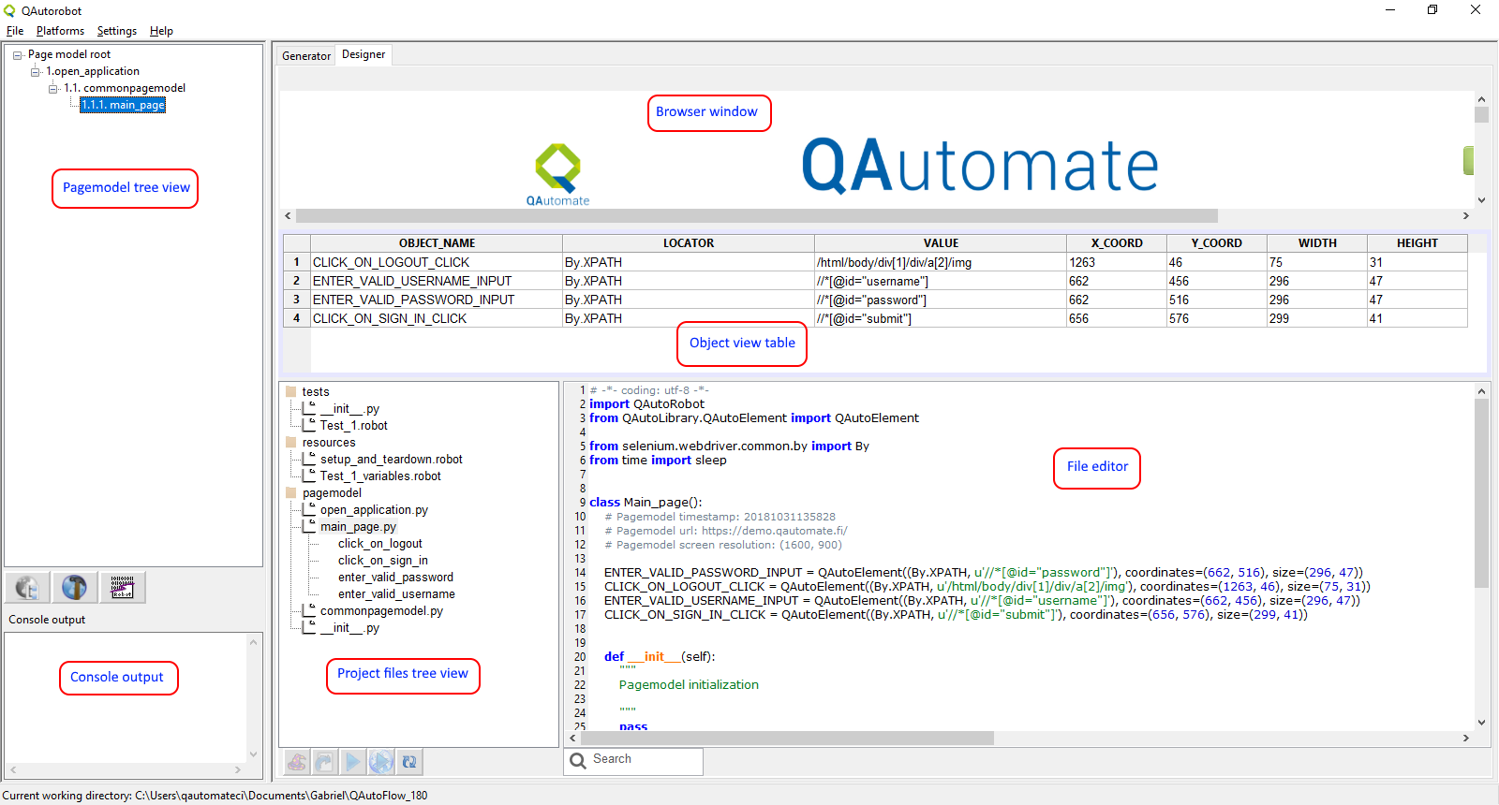Select Test_1.robot in project files

click(353, 426)
